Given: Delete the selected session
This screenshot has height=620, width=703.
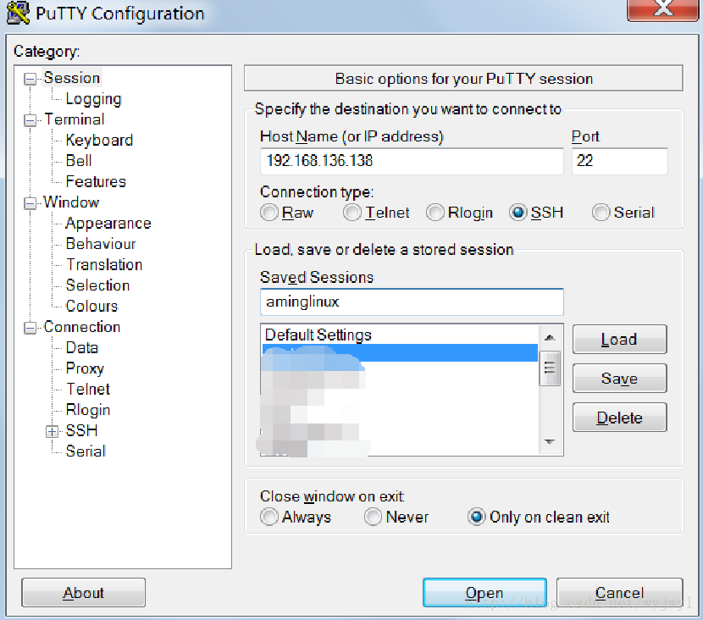Looking at the screenshot, I should [619, 418].
